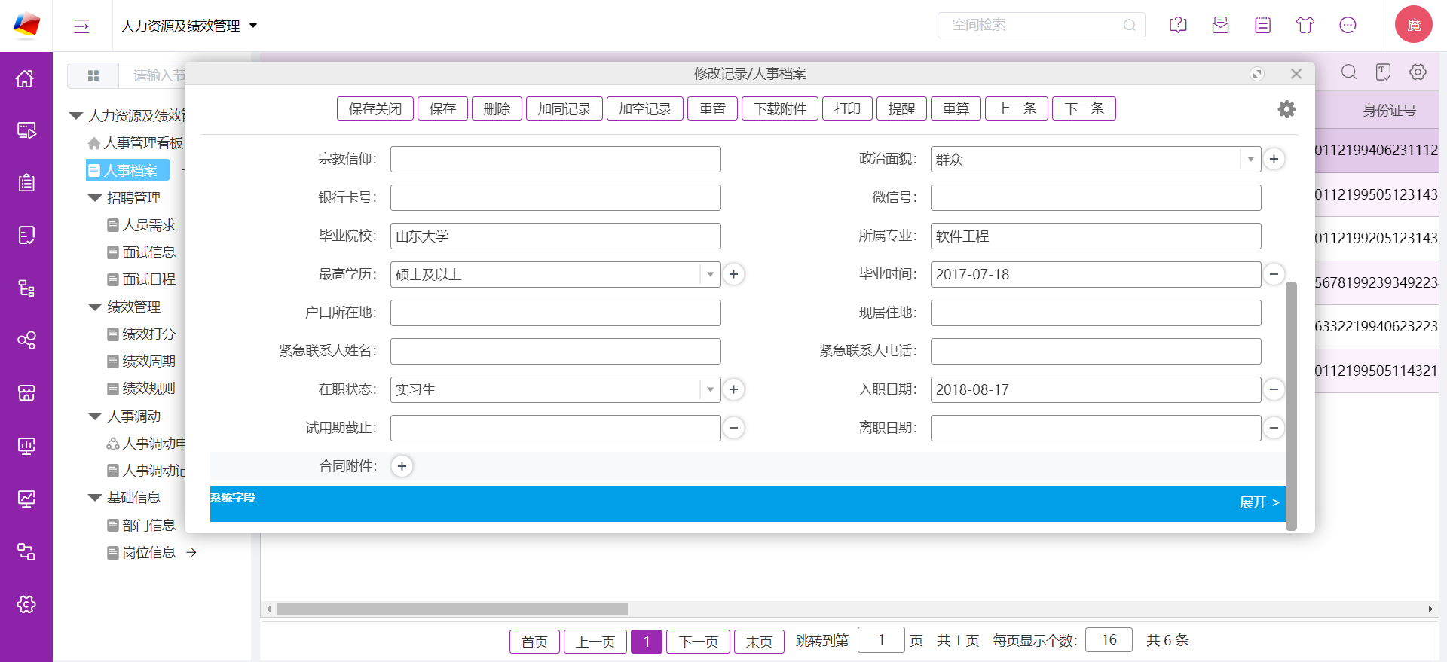Toggle the hamburger menu collapse icon

81,26
